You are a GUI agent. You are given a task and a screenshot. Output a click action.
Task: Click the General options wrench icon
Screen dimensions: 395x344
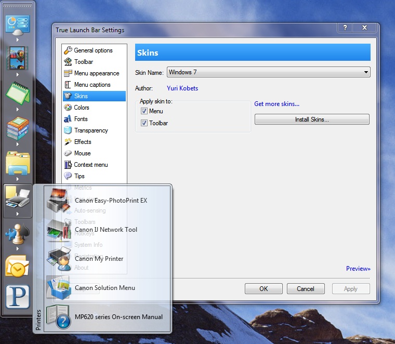click(x=68, y=50)
